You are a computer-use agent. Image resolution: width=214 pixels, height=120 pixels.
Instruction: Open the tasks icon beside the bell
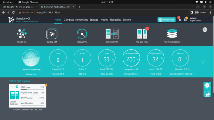tap(185, 20)
